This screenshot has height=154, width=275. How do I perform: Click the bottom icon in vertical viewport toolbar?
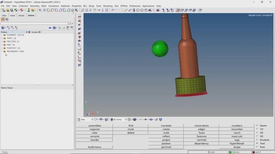tap(79, 65)
